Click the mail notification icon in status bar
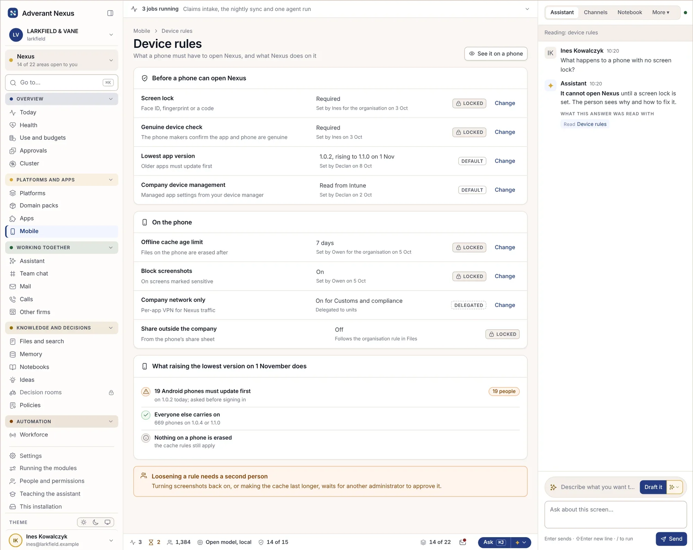 point(463,542)
